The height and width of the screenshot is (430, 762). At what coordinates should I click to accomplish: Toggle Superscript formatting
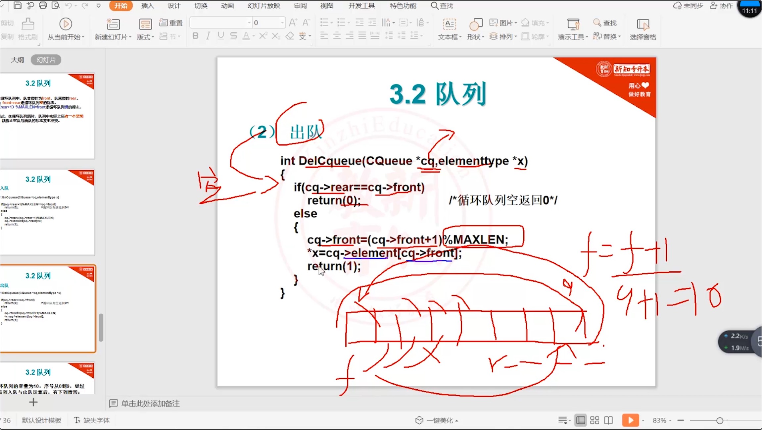tap(263, 36)
